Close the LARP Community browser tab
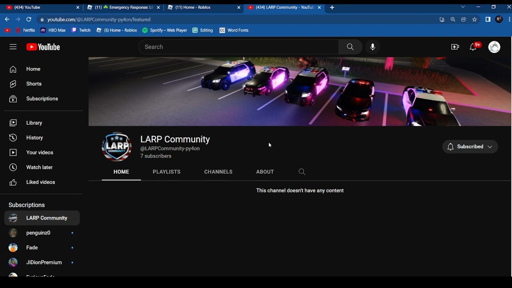 [319, 8]
